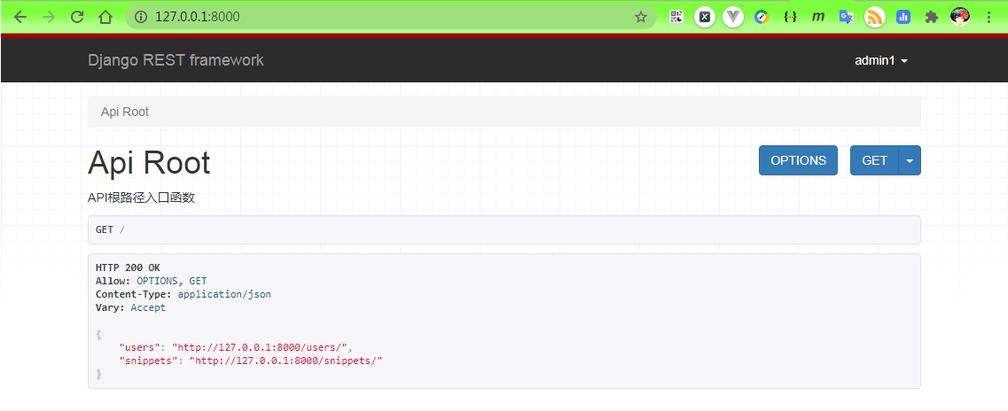Open Django REST framework brand link
Screen dimensions: 1008x411
pyautogui.click(x=176, y=60)
